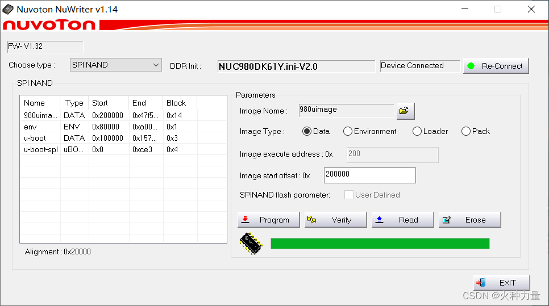Click the Erase button
Viewport: 549px width, 306px height.
470,220
